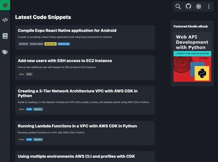The image size is (218, 162).
Task: Open 'Creating a 3-Tier Network Architecture VPC' article
Action: pyautogui.click(x=78, y=93)
